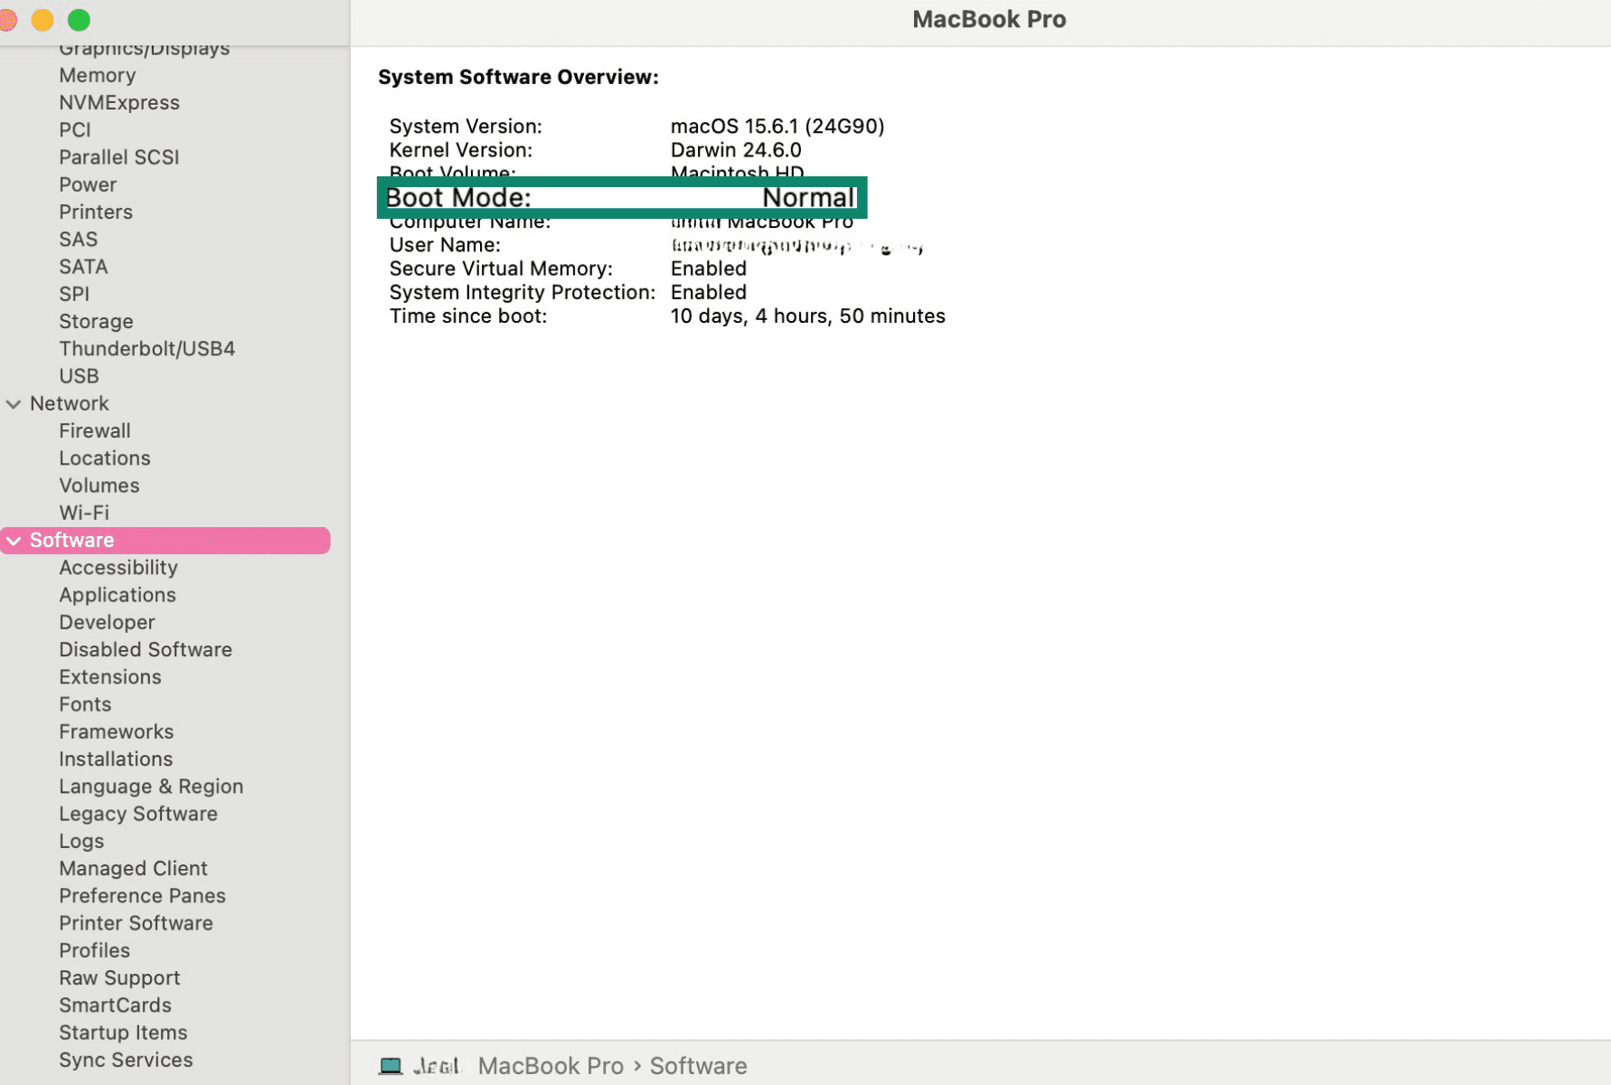Open Legacy Software in the sidebar
This screenshot has width=1611, height=1085.
pos(138,814)
